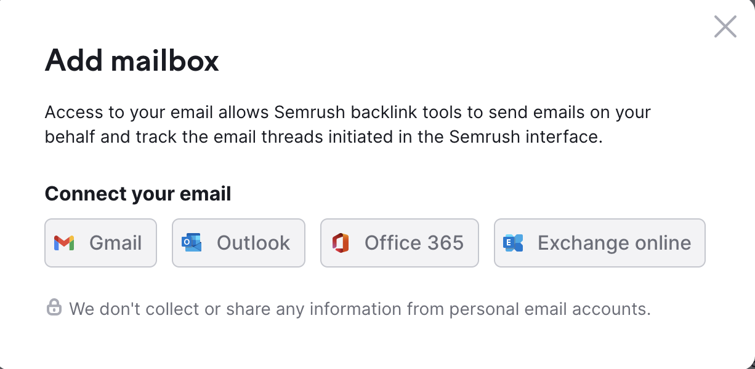Viewport: 755px width, 369px height.
Task: Connect your Outlook mailbox
Action: 238,243
